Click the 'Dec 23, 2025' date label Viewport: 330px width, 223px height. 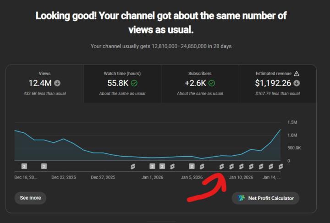pyautogui.click(x=64, y=177)
